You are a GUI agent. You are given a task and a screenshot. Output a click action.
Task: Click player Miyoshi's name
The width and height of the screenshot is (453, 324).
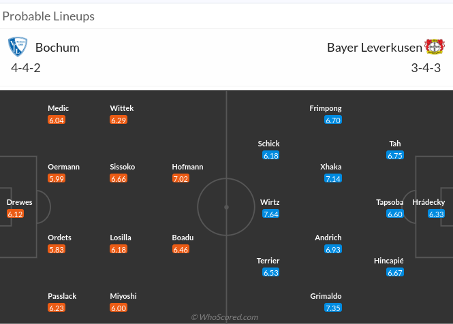(123, 296)
